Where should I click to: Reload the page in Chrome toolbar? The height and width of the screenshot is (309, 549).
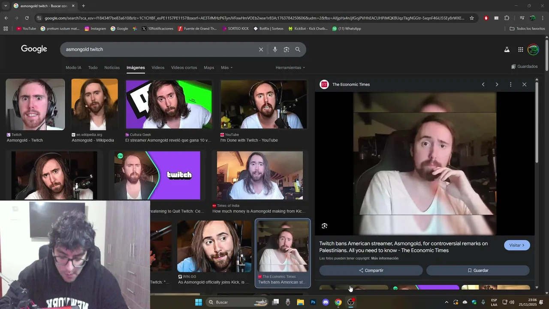click(27, 18)
